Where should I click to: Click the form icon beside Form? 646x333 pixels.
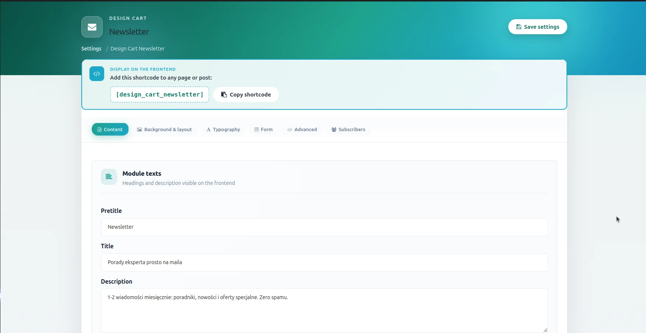click(257, 130)
